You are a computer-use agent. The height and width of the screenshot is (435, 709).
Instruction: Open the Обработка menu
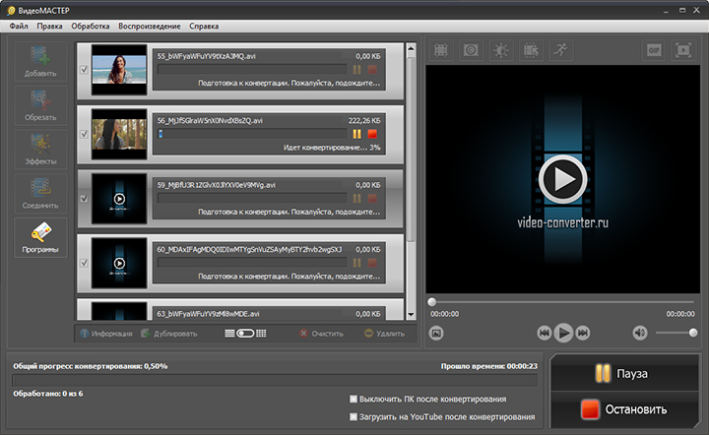[x=91, y=27]
